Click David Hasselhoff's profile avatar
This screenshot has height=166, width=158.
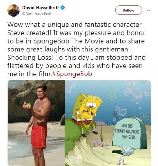(13, 10)
